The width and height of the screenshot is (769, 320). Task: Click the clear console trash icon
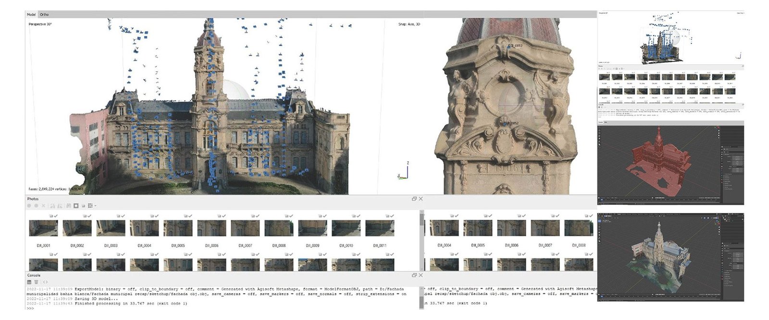click(36, 282)
